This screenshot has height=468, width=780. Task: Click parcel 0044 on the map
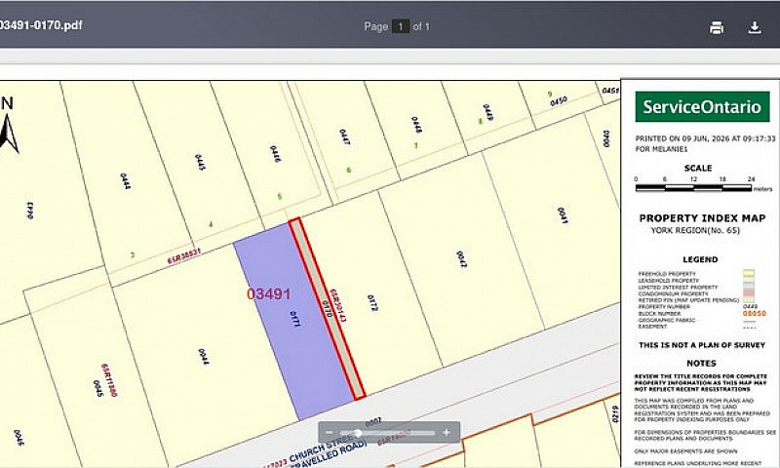[x=204, y=356]
